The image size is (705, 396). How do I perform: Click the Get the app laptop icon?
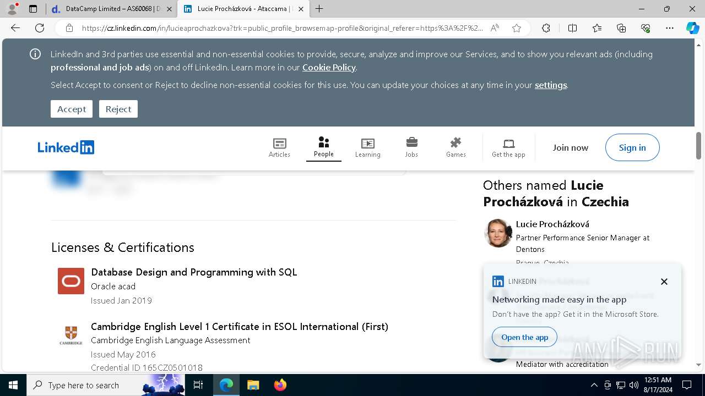point(508,144)
